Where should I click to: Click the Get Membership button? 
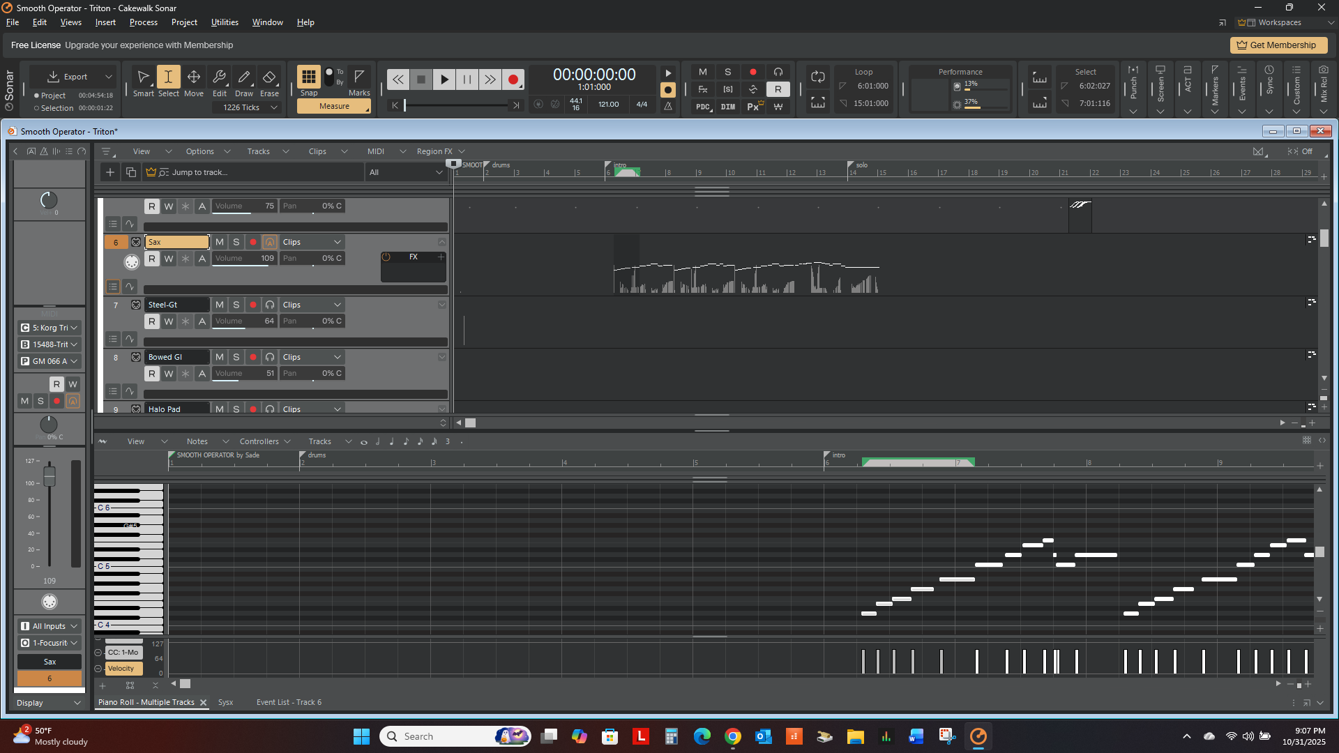(x=1278, y=45)
